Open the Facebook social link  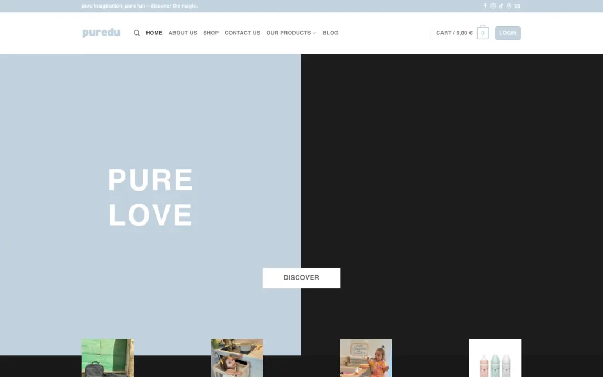(x=485, y=6)
